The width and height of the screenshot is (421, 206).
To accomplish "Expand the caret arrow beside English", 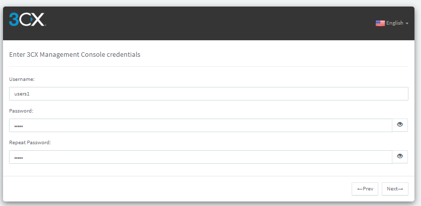I will pos(407,24).
